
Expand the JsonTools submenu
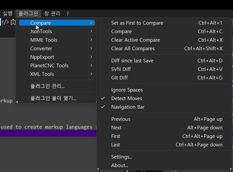57,31
